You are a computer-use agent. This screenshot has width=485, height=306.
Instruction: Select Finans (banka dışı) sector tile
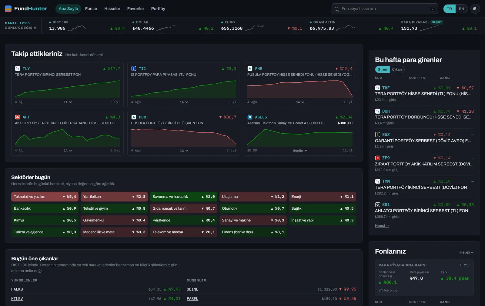click(253, 232)
